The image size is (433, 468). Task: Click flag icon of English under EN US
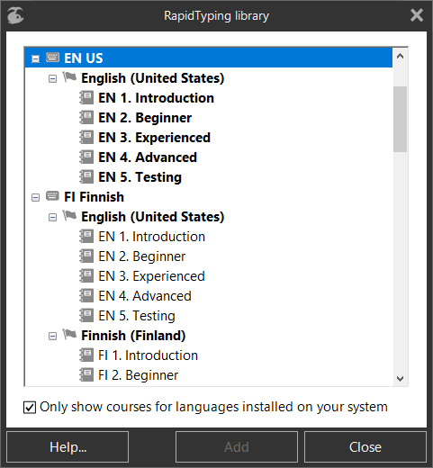pyautogui.click(x=69, y=77)
